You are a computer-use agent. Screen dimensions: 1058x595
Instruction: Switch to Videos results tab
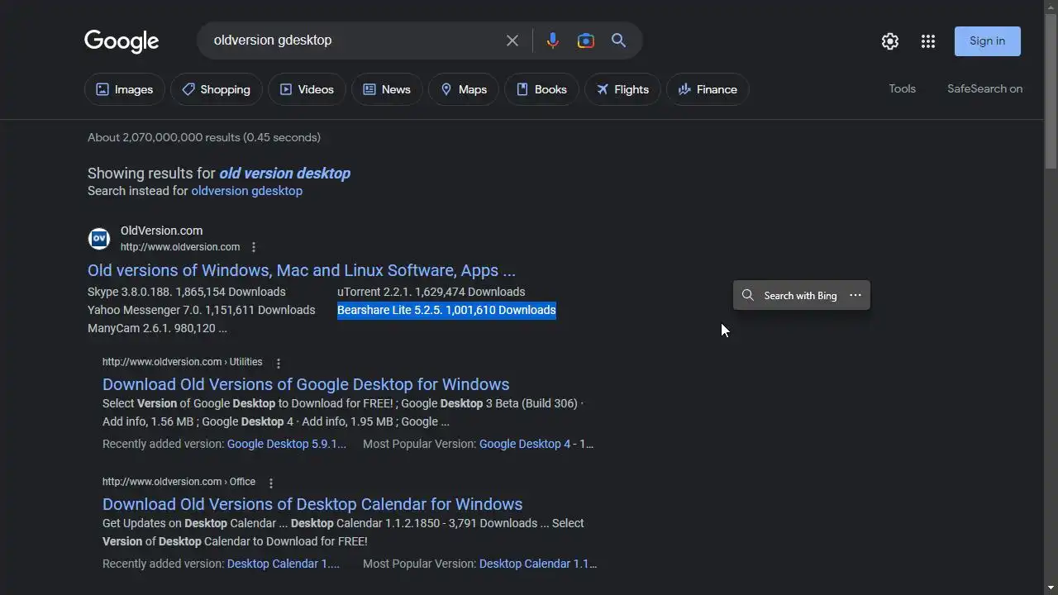(x=307, y=89)
